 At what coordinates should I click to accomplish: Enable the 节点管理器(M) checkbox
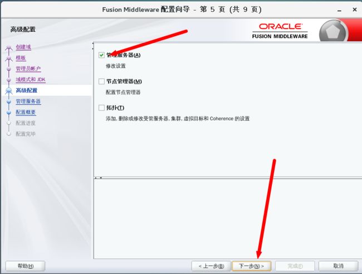pos(101,81)
